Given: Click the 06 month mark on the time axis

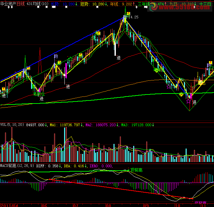Looking at the screenshot, I should pyautogui.click(x=44, y=205).
